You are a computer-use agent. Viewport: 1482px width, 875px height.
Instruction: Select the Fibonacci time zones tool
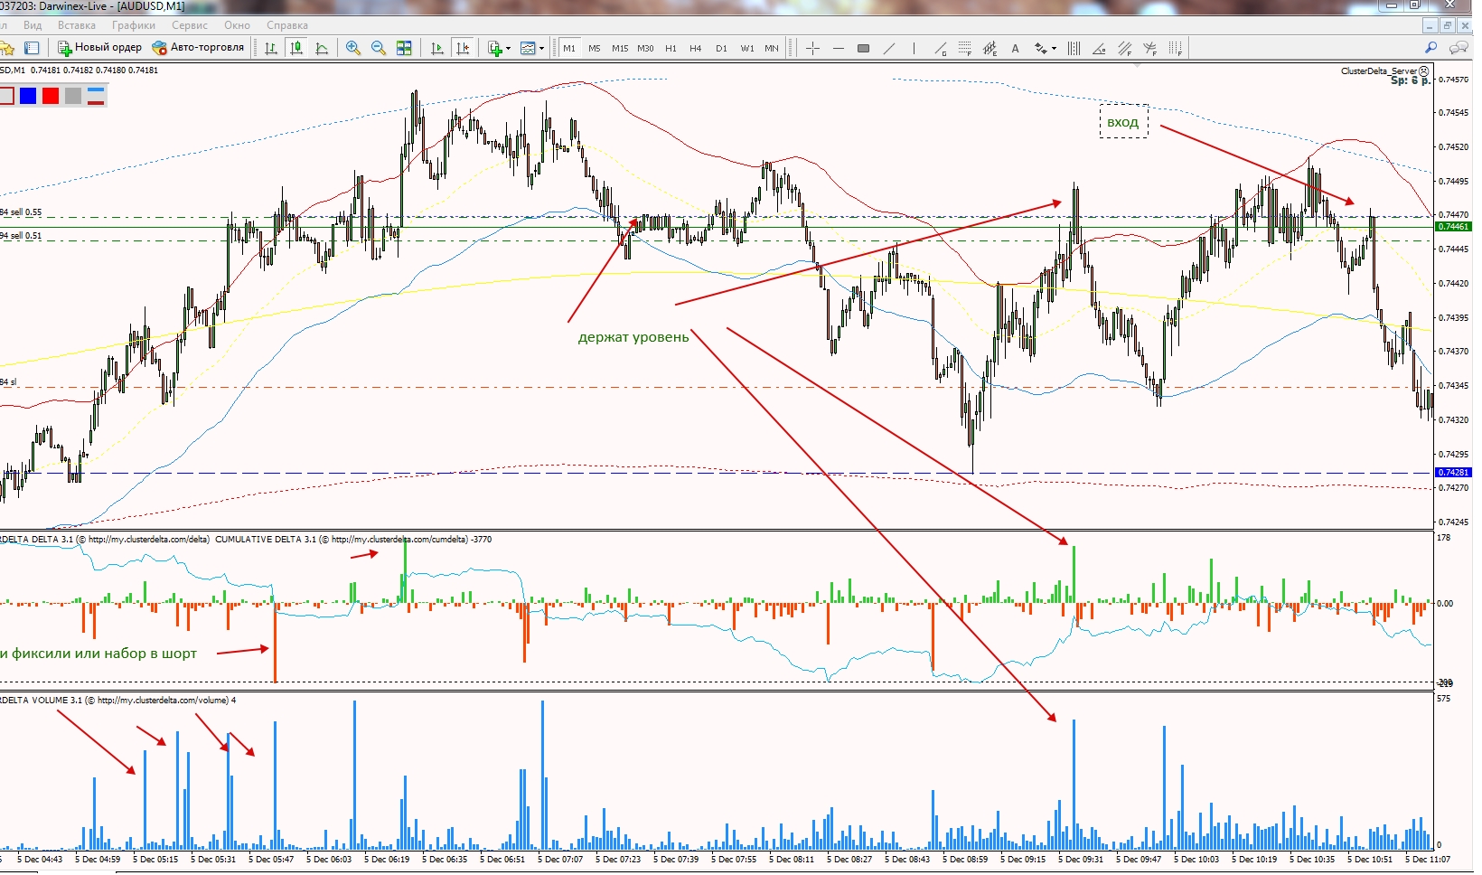pos(1176,48)
